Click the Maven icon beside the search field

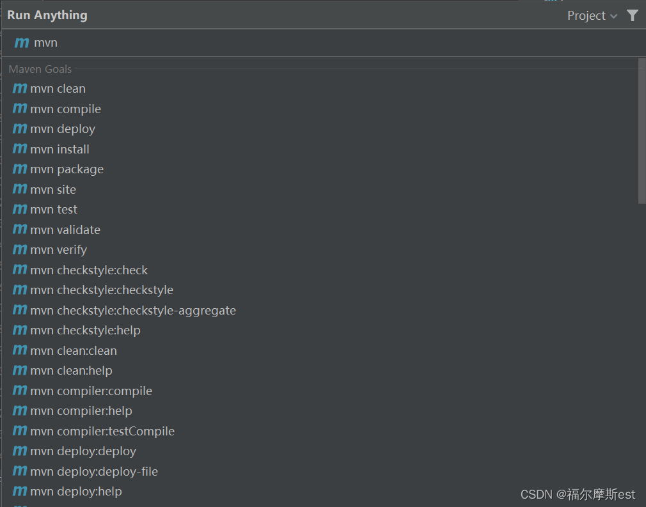[20, 43]
